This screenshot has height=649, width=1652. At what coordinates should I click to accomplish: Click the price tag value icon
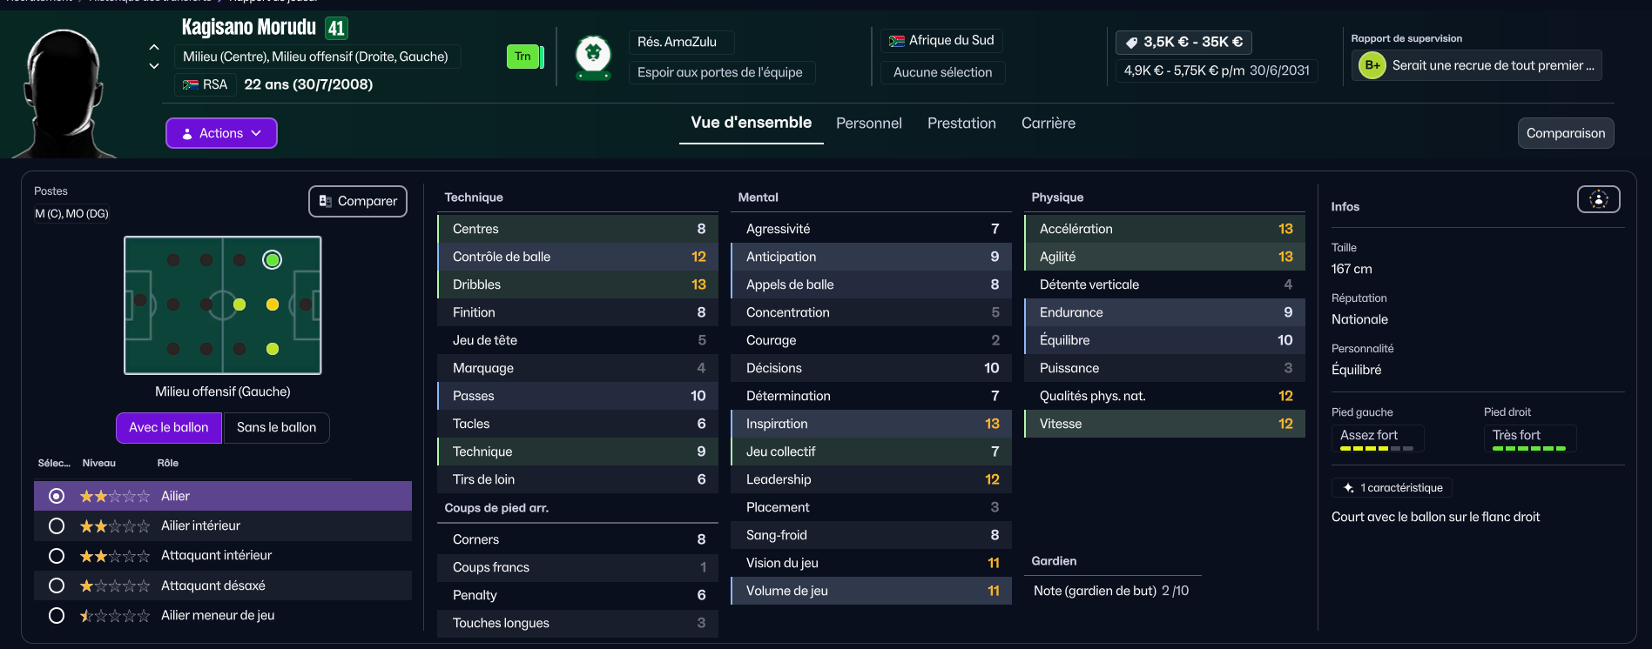[1132, 42]
